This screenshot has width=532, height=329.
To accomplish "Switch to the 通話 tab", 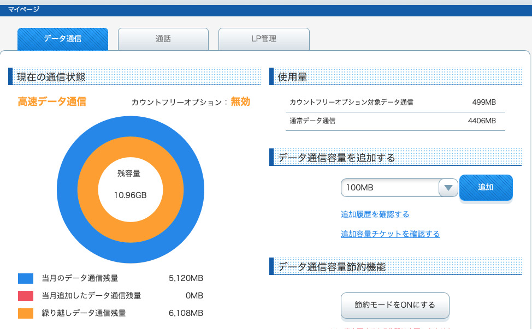I will pyautogui.click(x=163, y=39).
